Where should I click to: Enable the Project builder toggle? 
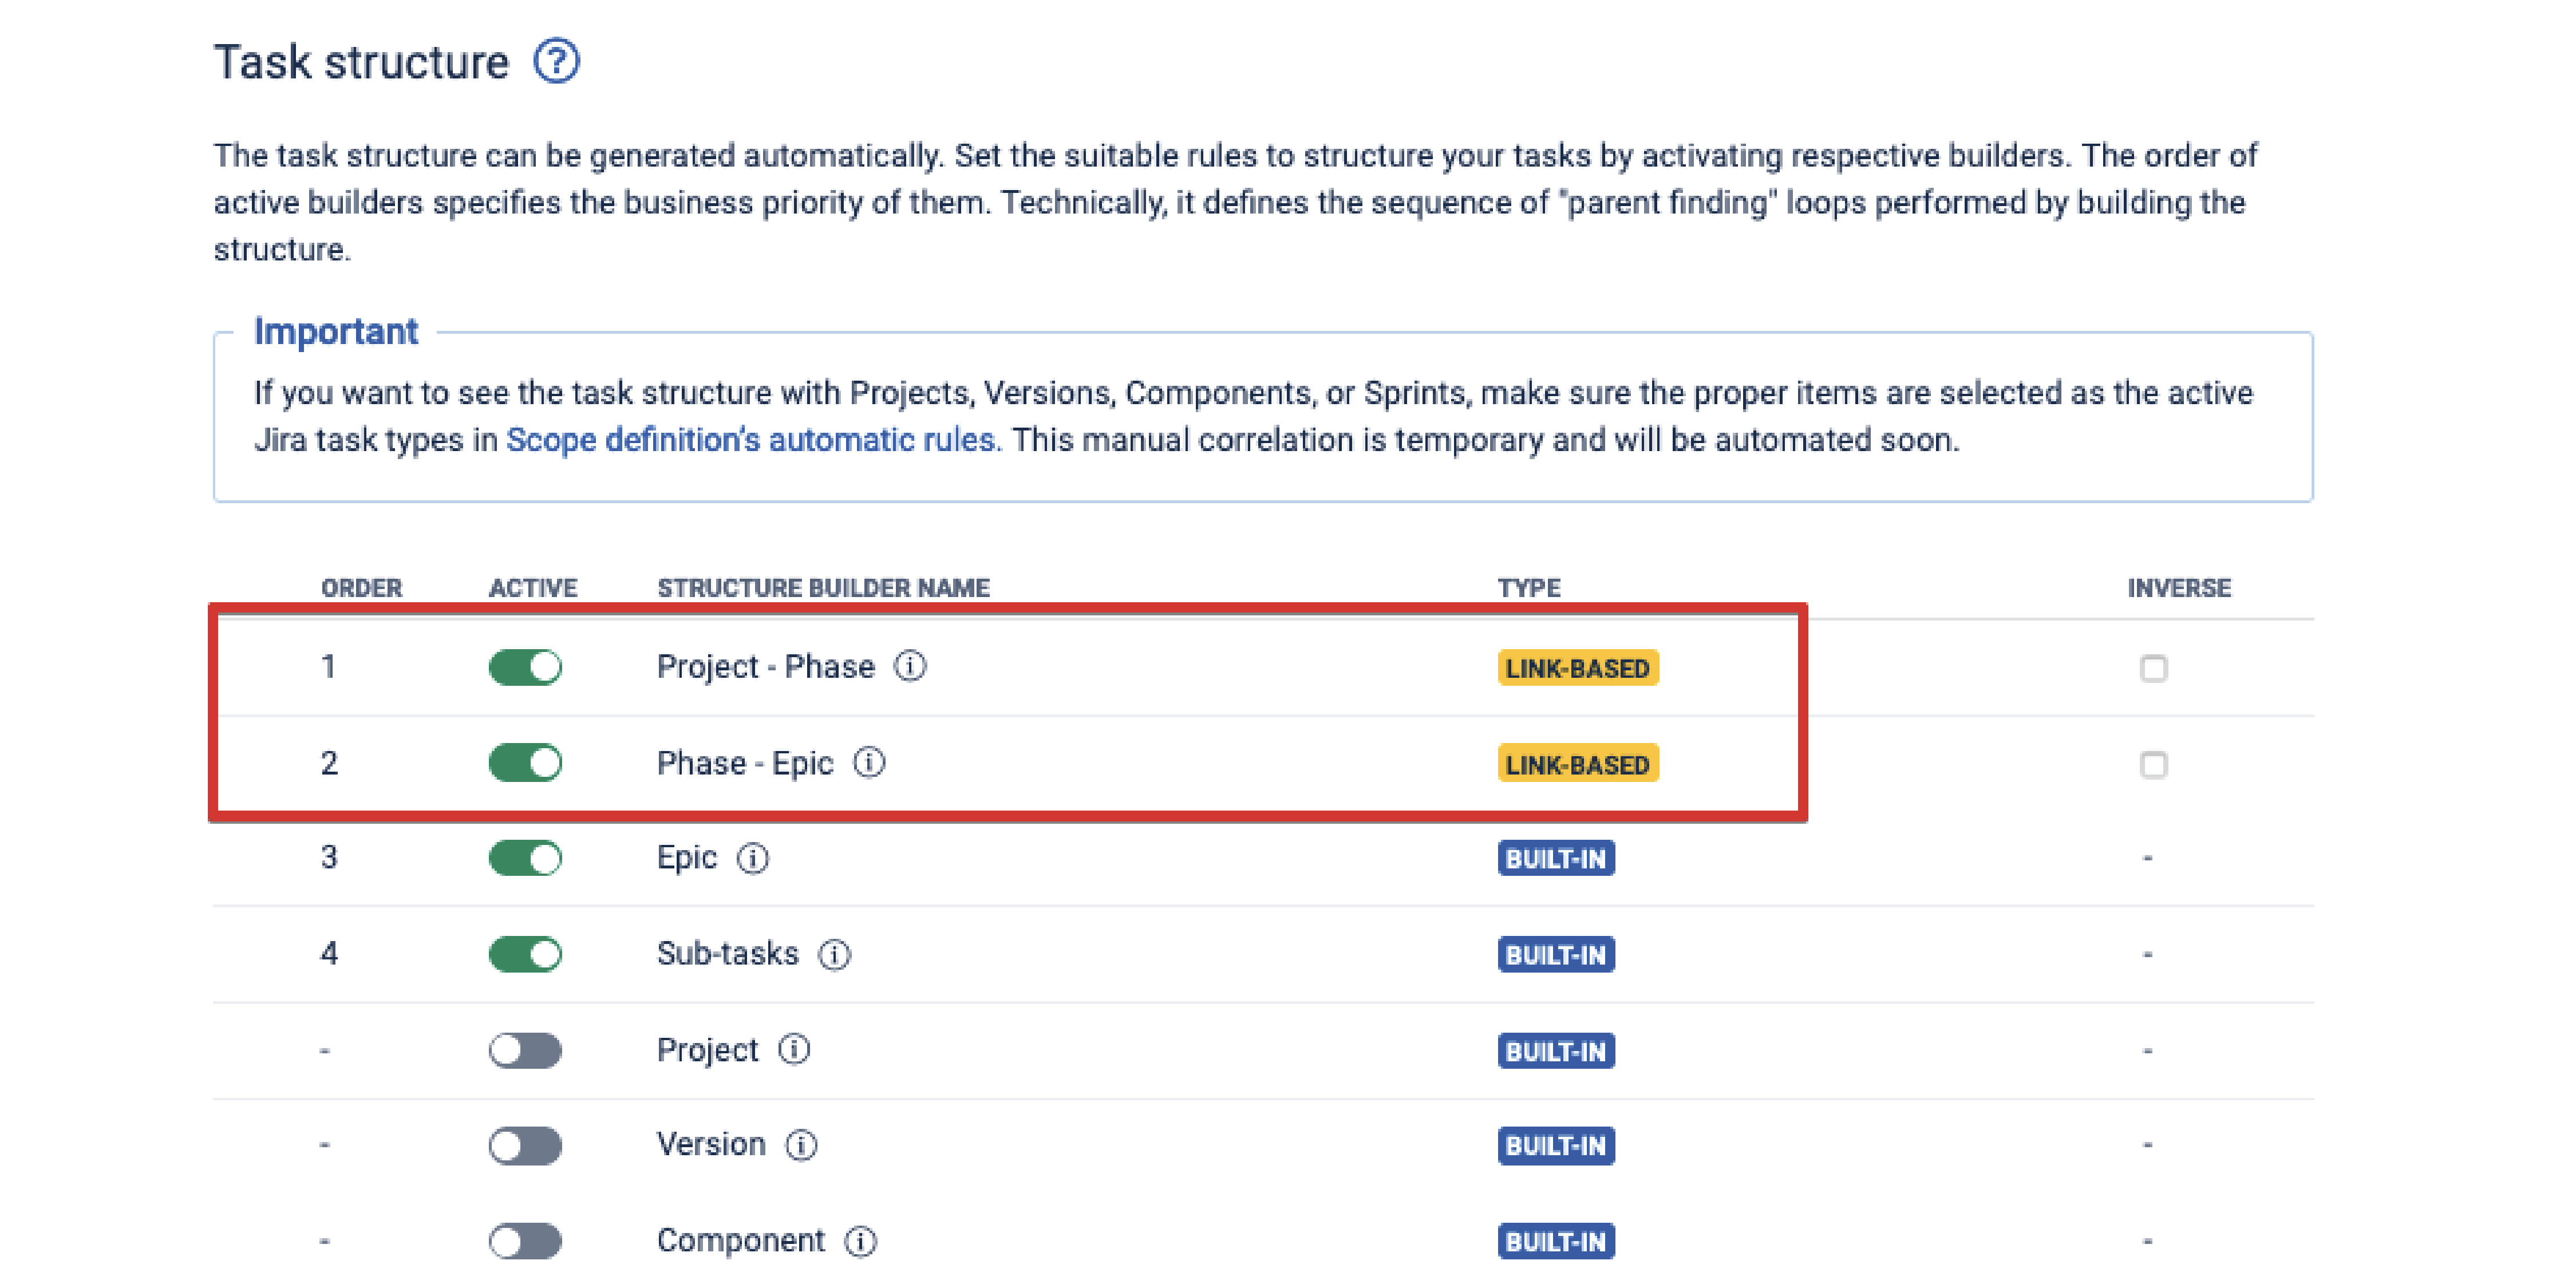tap(525, 1050)
